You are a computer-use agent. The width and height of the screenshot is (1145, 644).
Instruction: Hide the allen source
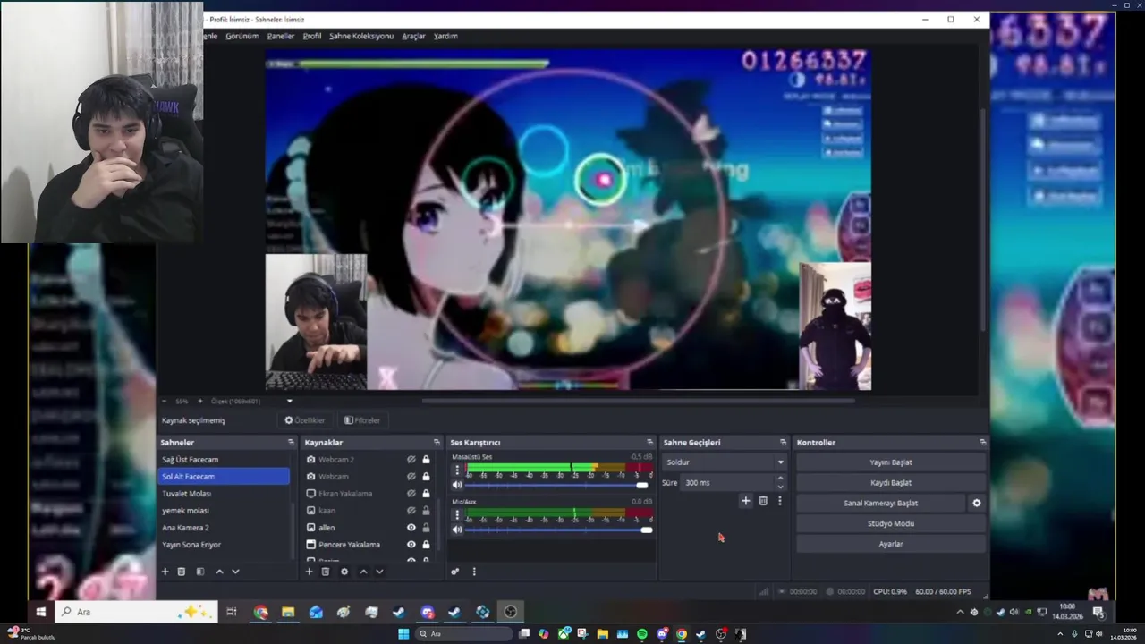[x=411, y=527]
